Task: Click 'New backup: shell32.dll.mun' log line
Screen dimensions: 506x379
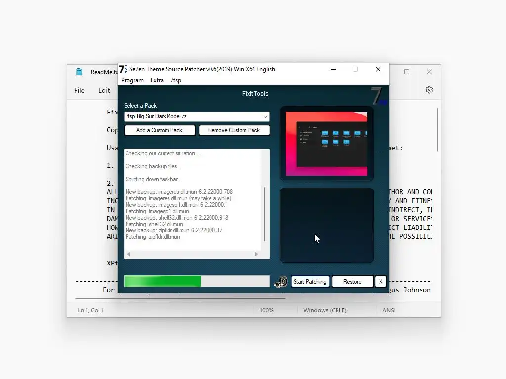Action: click(177, 218)
